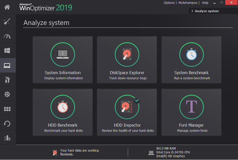This screenshot has width=238, height=160.
Task: Click 'Display system information' description
Action: click(64, 78)
